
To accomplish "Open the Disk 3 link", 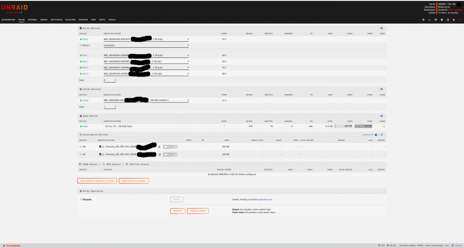I will point(85,68).
